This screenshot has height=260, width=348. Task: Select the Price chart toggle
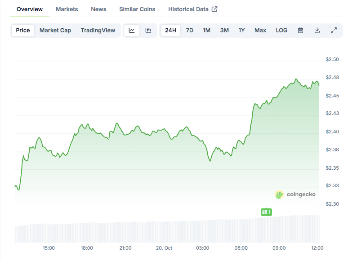point(23,31)
